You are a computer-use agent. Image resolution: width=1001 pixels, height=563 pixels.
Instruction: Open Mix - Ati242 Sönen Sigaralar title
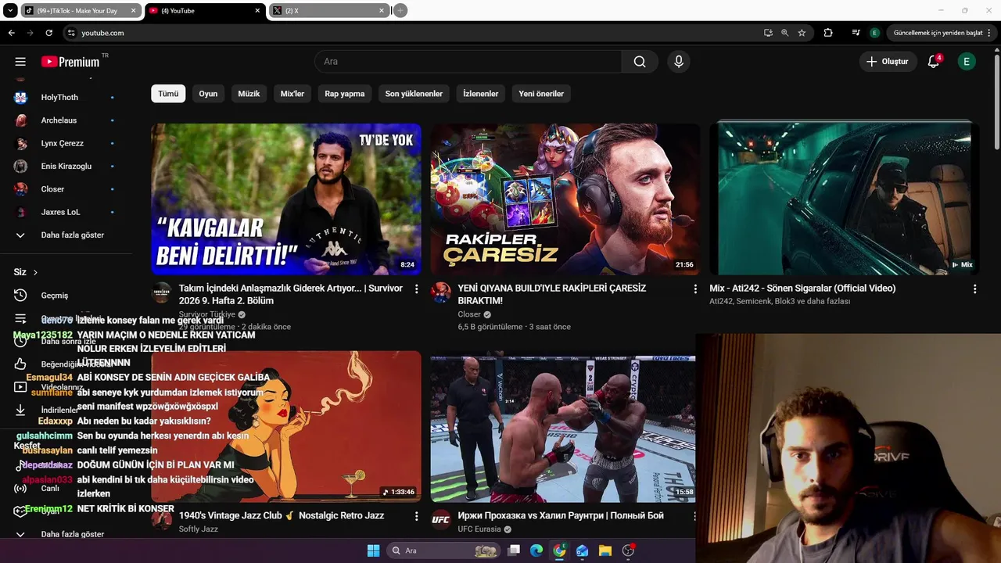tap(802, 289)
